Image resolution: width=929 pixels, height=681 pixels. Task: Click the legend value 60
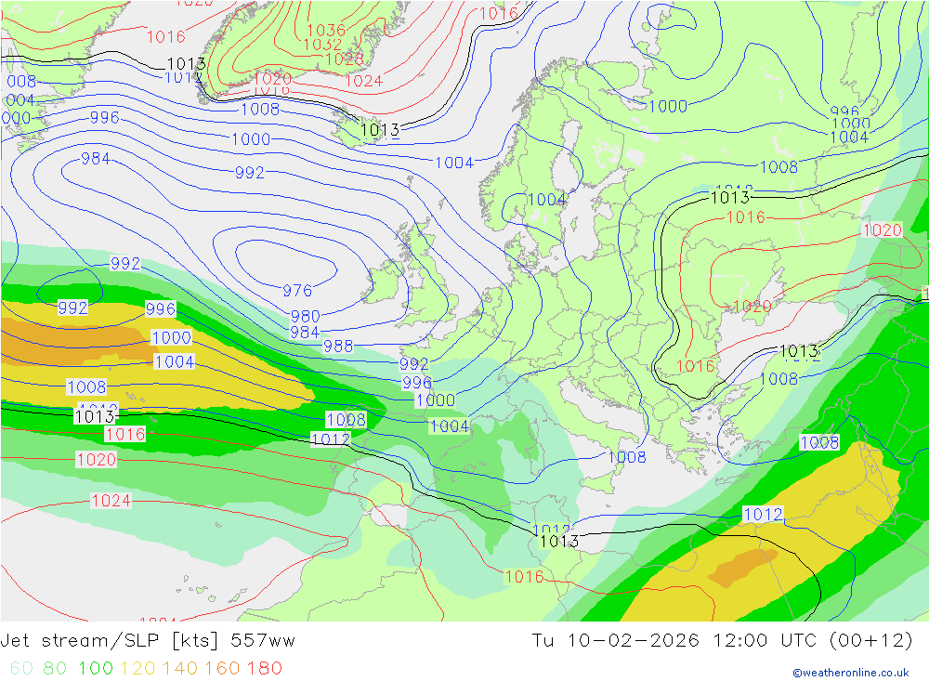[21, 669]
